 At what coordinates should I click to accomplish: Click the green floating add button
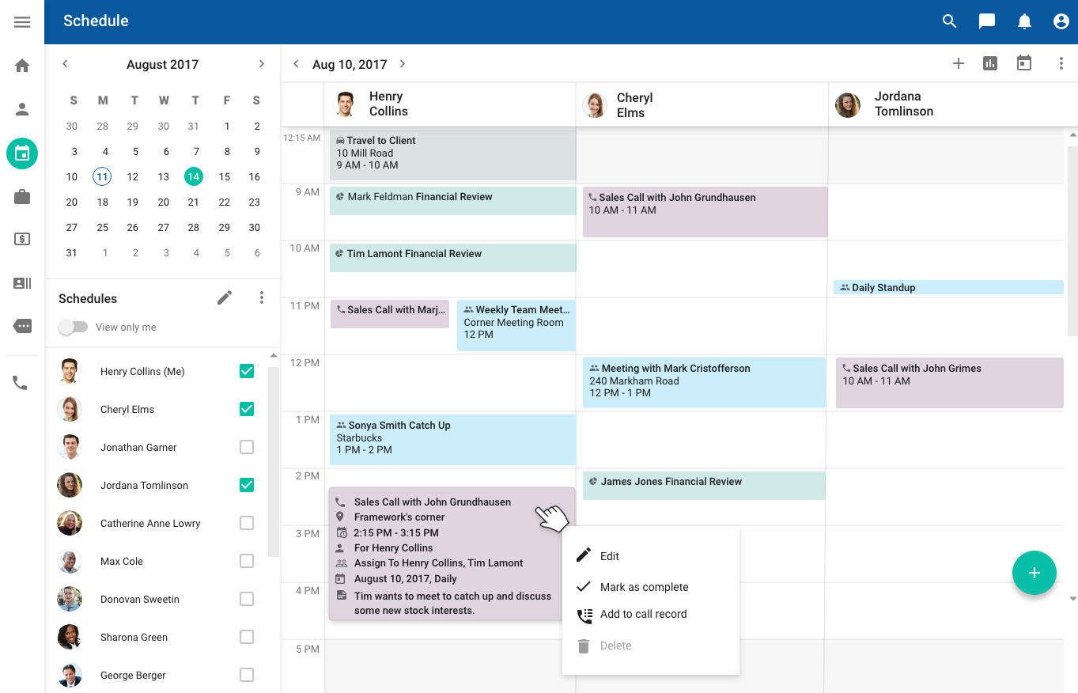[1034, 573]
